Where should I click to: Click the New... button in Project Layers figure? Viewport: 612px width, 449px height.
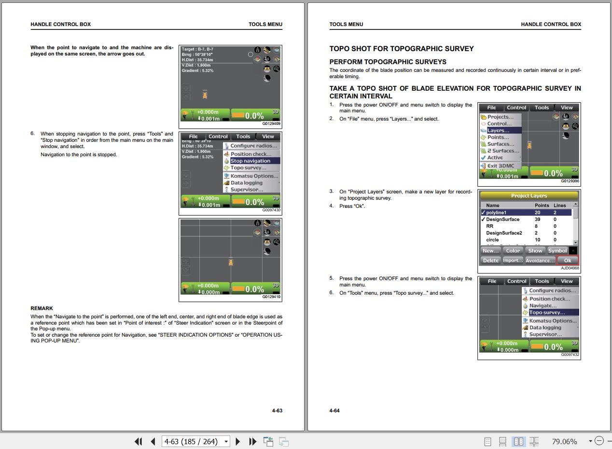click(490, 251)
